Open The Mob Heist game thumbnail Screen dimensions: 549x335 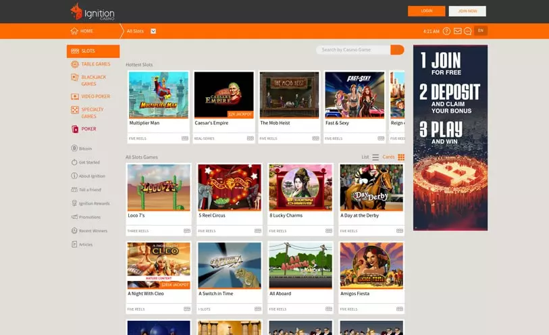coord(289,95)
